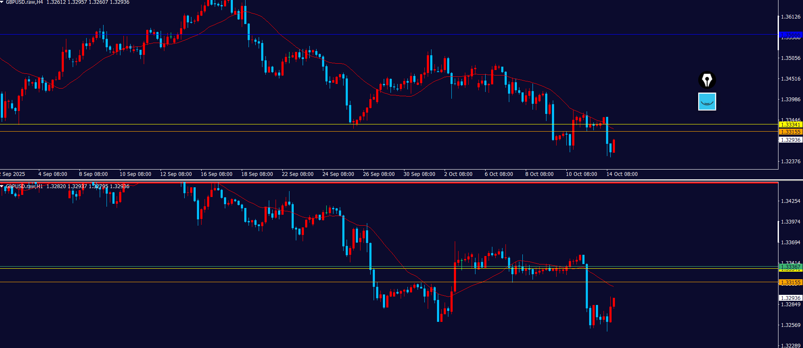The image size is (803, 348).
Task: Click the black pen nib icon
Action: [x=707, y=80]
